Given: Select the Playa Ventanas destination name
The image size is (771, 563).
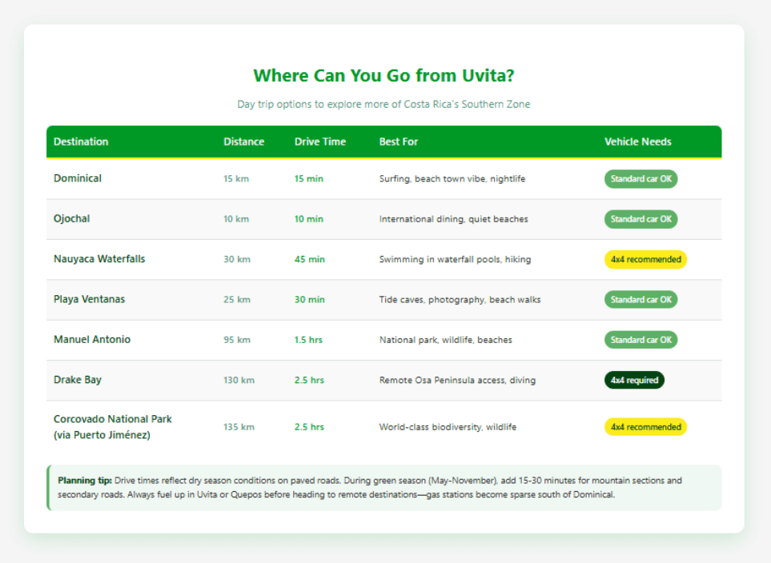Looking at the screenshot, I should click(x=89, y=299).
